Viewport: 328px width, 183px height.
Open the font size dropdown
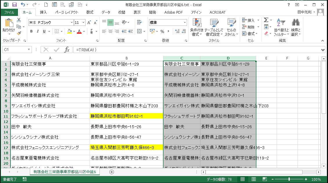[x=84, y=22]
